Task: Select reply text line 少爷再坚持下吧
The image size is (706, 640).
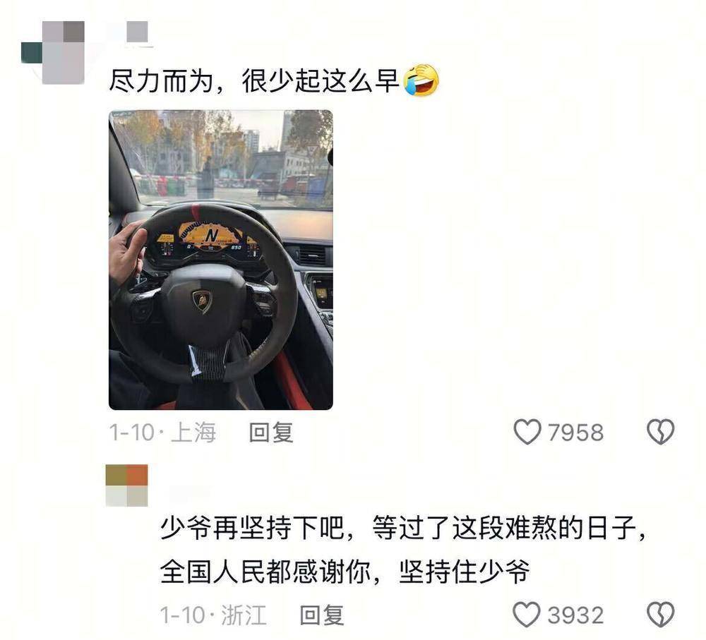Action: [x=253, y=528]
